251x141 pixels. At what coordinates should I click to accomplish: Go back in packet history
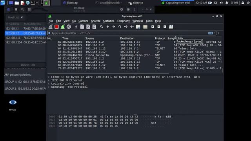pyautogui.click(x=108, y=27)
